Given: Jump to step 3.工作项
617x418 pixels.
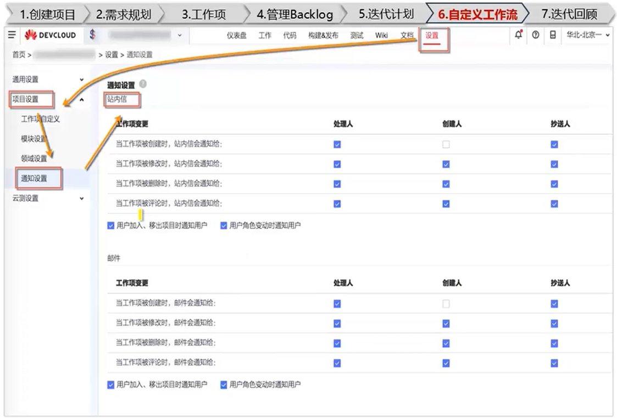Looking at the screenshot, I should click(x=204, y=14).
